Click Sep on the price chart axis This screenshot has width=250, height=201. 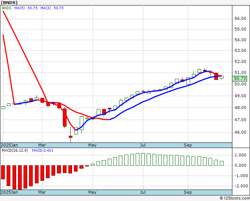click(x=188, y=145)
